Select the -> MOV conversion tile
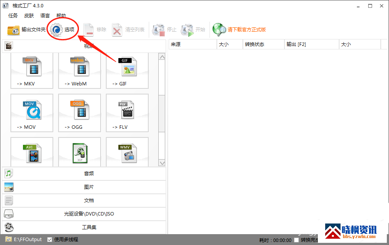The width and height of the screenshot is (389, 245). point(32,113)
